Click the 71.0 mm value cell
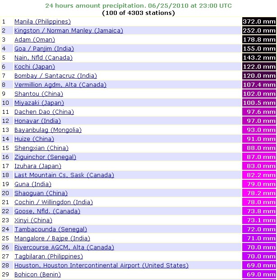 coord(259,238)
